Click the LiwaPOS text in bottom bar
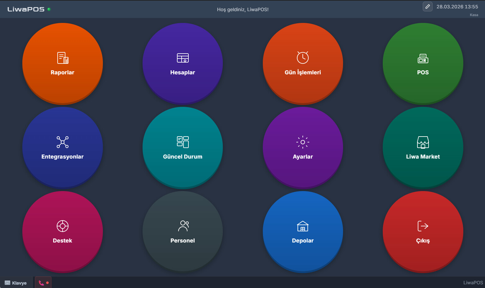The width and height of the screenshot is (485, 288). 473,283
